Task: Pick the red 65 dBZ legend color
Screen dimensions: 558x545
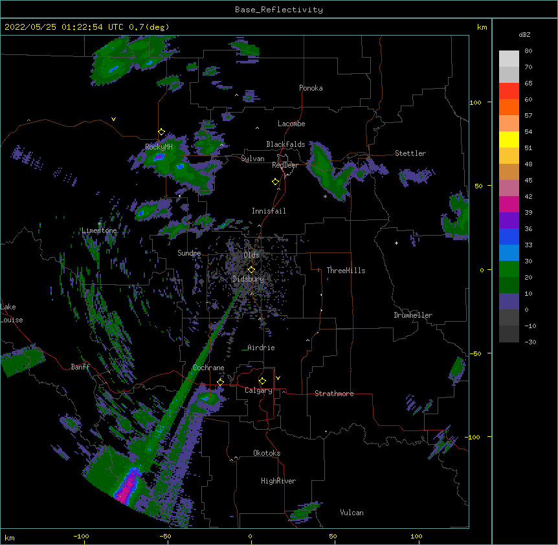Action: pyautogui.click(x=509, y=91)
